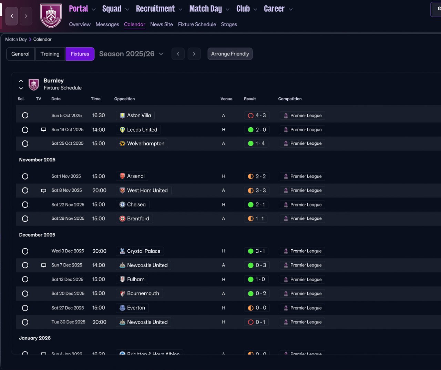Click the Arrange Friendly button
The width and height of the screenshot is (441, 370).
pyautogui.click(x=230, y=54)
